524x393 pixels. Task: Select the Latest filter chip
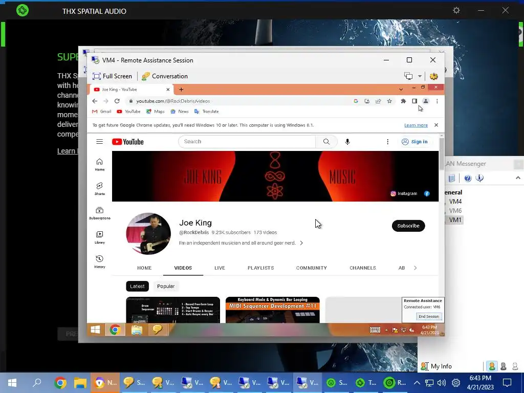137,286
